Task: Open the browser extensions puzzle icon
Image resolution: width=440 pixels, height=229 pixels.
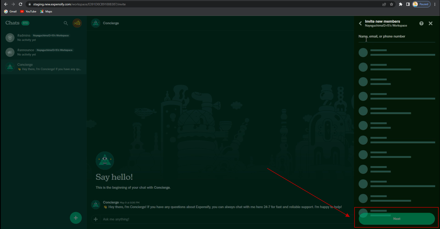Action: pyautogui.click(x=400, y=4)
